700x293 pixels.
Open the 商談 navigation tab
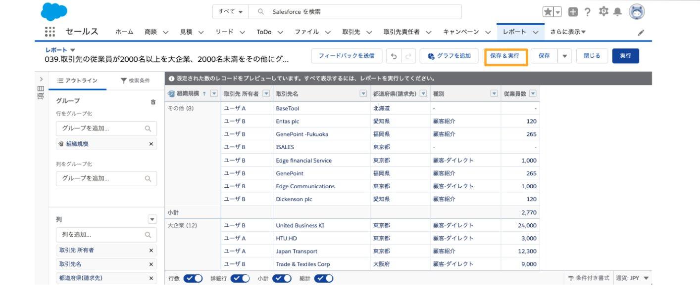tap(151, 32)
